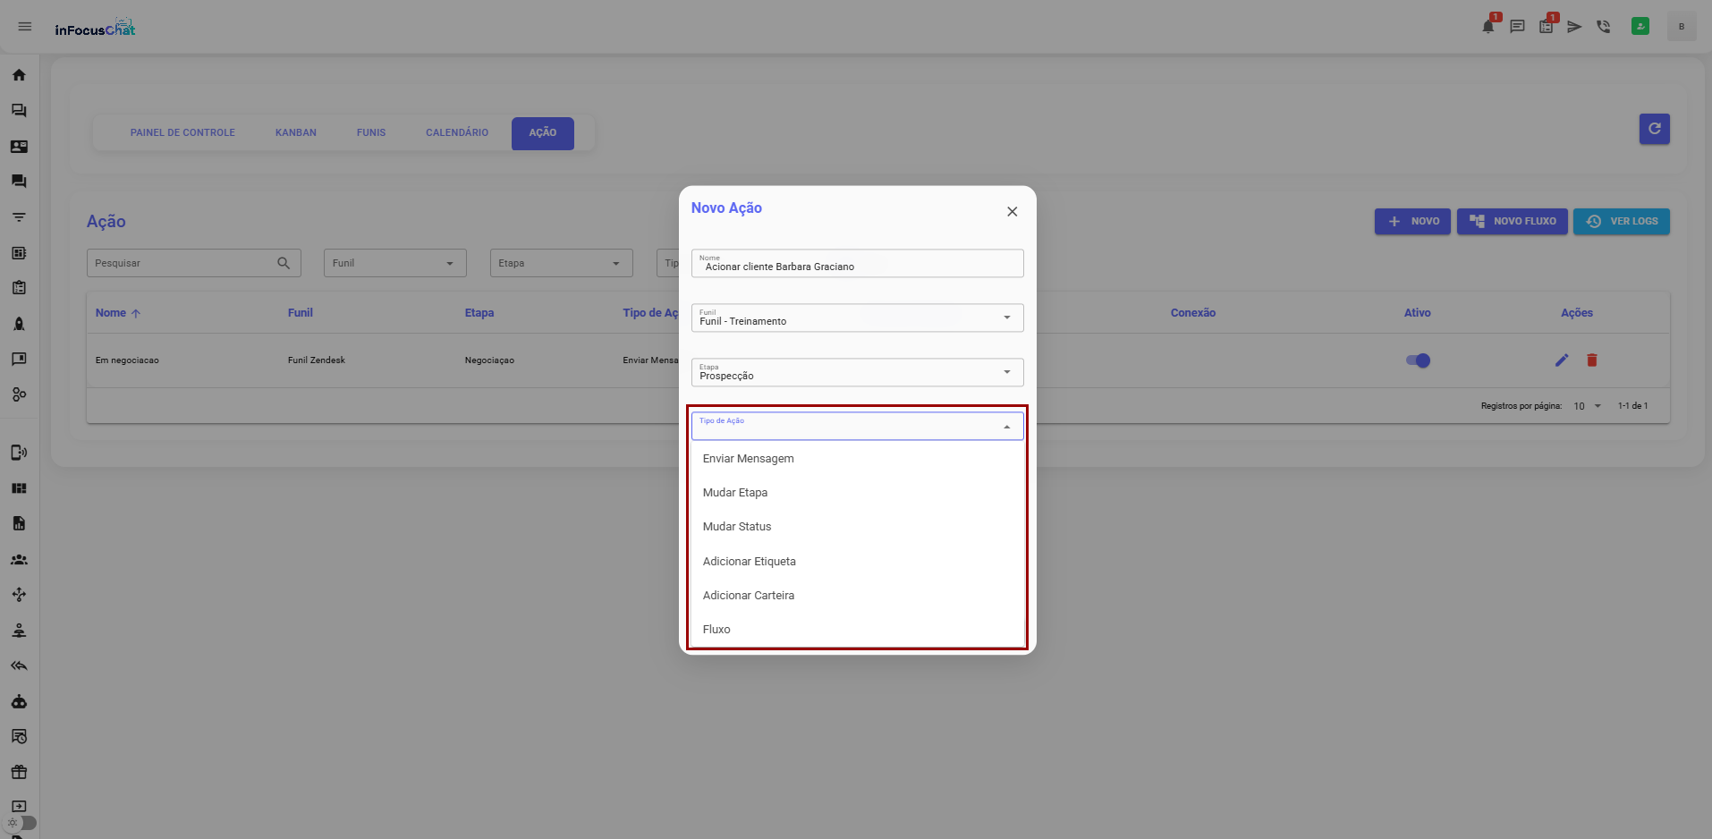The height and width of the screenshot is (839, 1712).
Task: Toggle the Ativo switch for Em negociacao
Action: (1418, 360)
